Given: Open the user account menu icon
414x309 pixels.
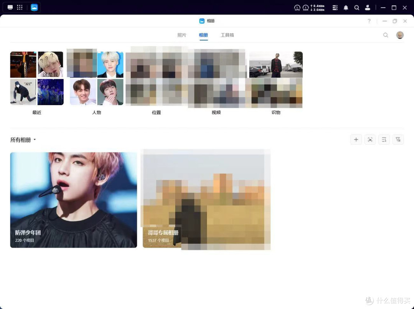Looking at the screenshot, I should pos(368,8).
